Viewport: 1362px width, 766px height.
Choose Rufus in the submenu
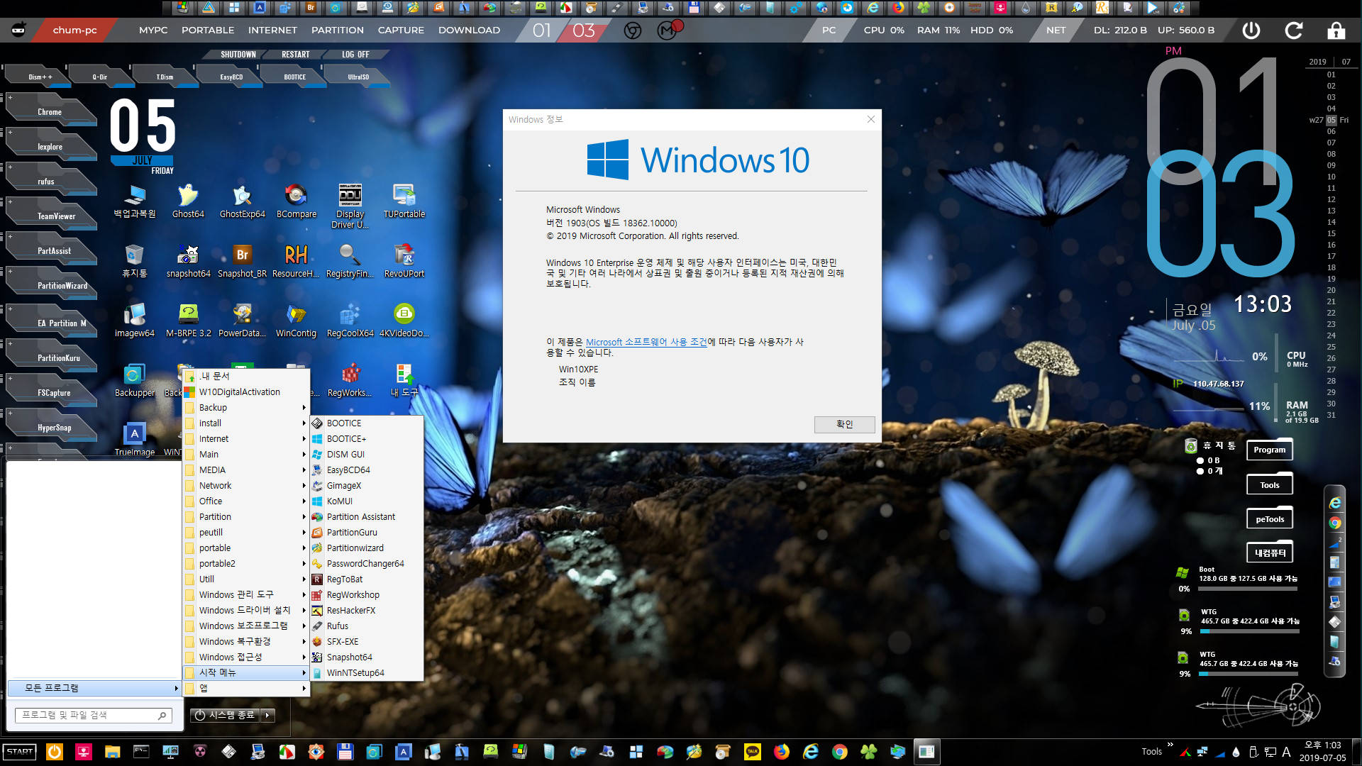click(x=367, y=626)
